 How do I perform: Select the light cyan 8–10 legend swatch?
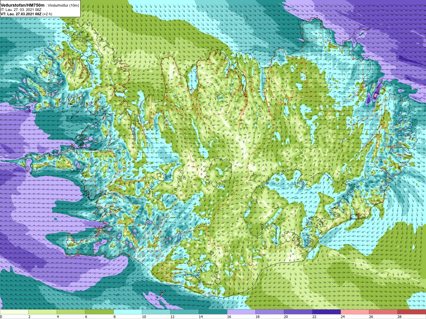click(x=128, y=312)
